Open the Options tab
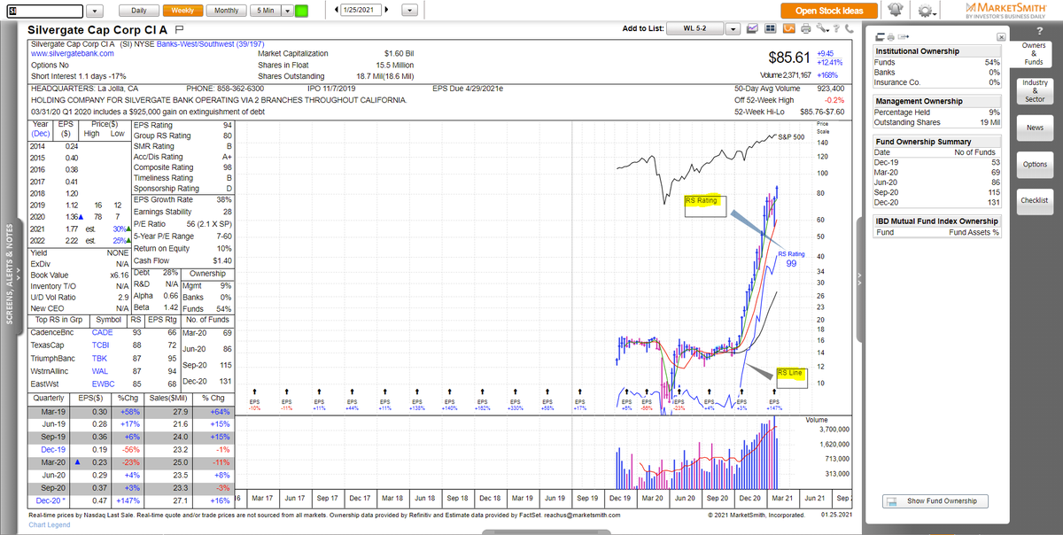Image resolution: width=1063 pixels, height=535 pixels. click(x=1035, y=164)
